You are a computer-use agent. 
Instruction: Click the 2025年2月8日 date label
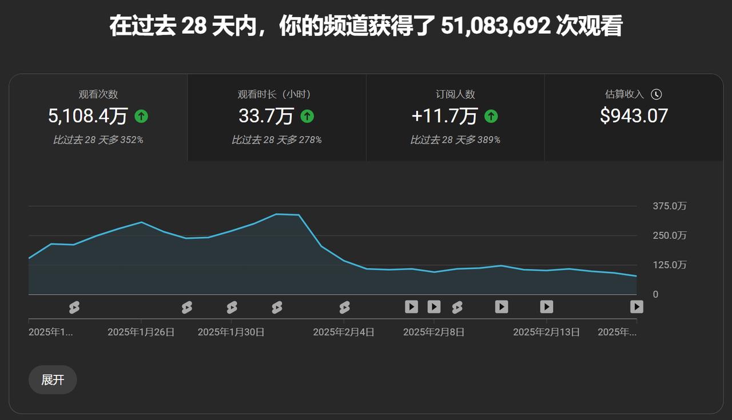434,332
